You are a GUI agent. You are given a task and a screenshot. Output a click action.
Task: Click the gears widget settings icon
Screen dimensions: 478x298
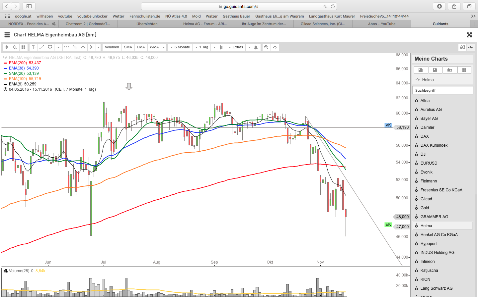462,47
